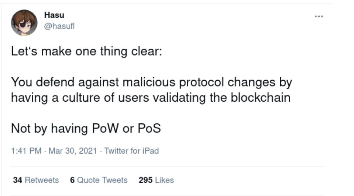Click the line starting "You defend against"

[x=151, y=82]
